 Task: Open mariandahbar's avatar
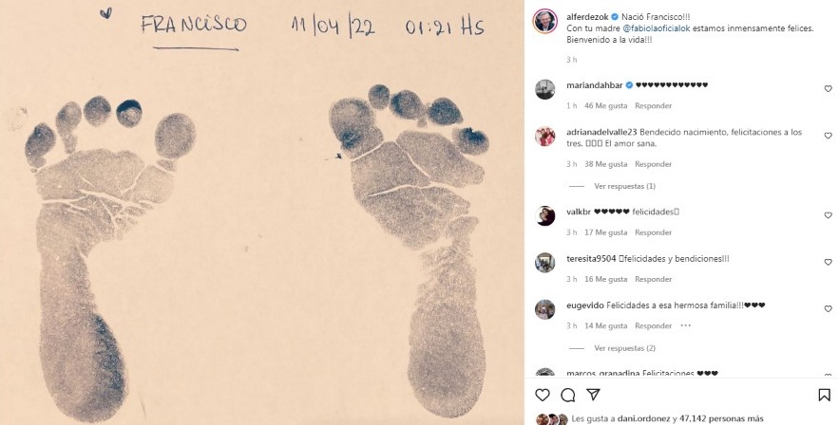point(545,89)
